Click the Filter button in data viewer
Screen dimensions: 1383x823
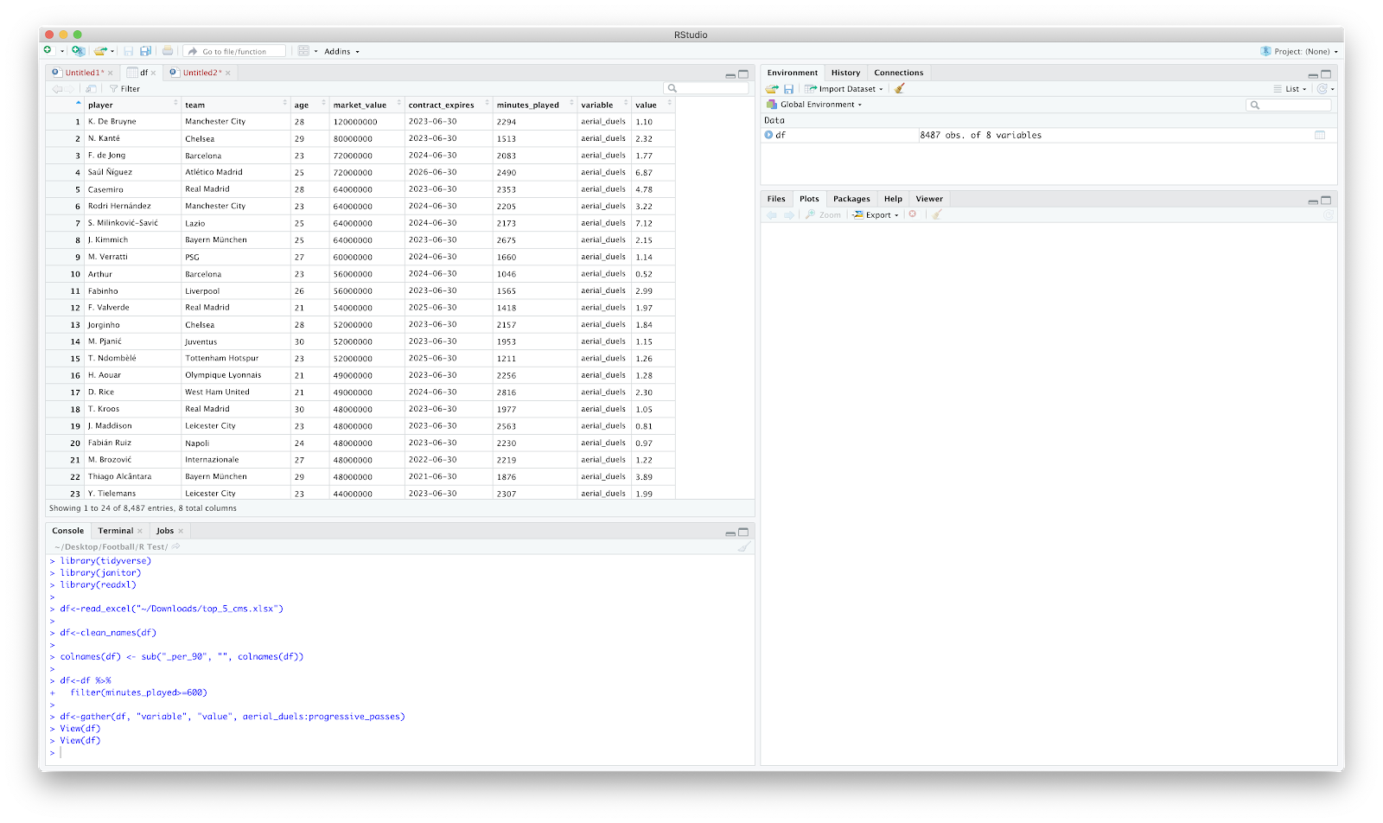pyautogui.click(x=124, y=88)
